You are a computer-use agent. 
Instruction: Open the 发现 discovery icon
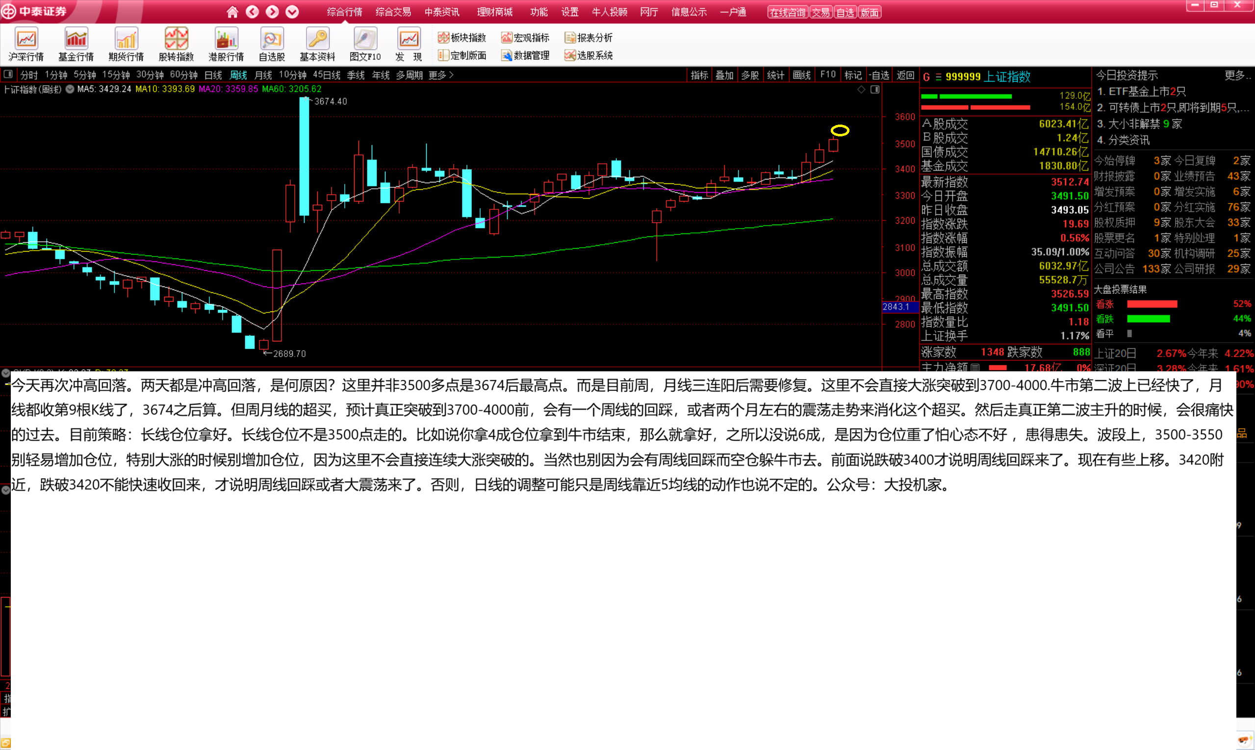[x=409, y=45]
